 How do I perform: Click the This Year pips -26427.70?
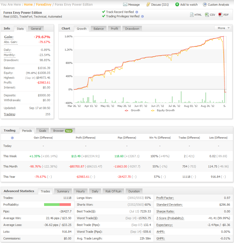pos(124,177)
